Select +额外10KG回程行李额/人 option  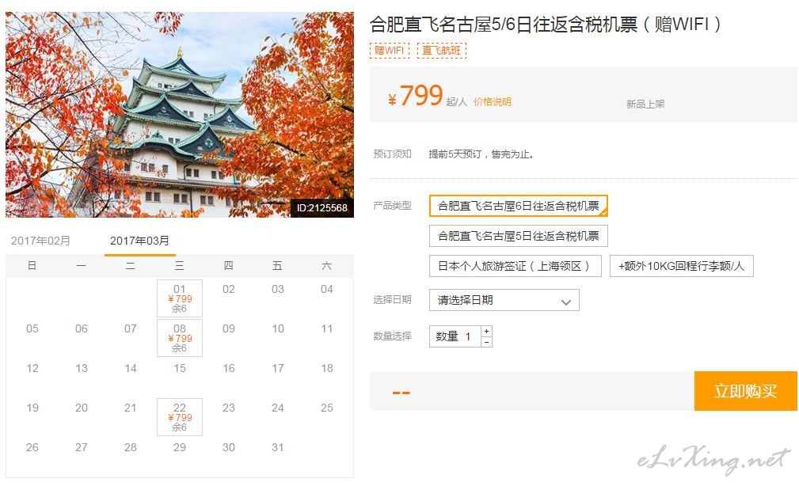point(681,266)
